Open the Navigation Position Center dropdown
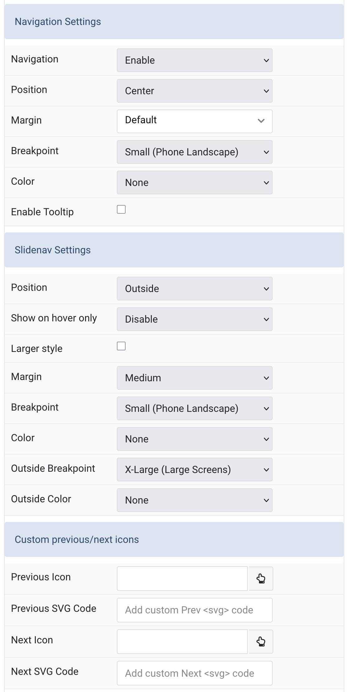Viewport: 349px width, 692px height. [195, 91]
